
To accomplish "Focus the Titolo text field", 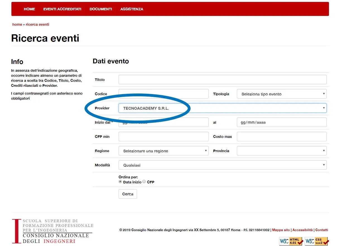I will click(x=222, y=80).
